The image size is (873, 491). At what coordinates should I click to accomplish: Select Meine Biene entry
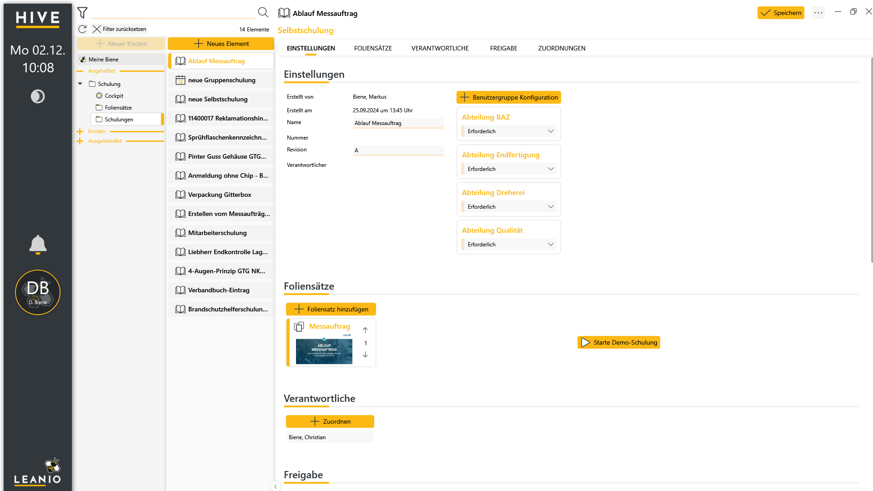[x=120, y=60]
